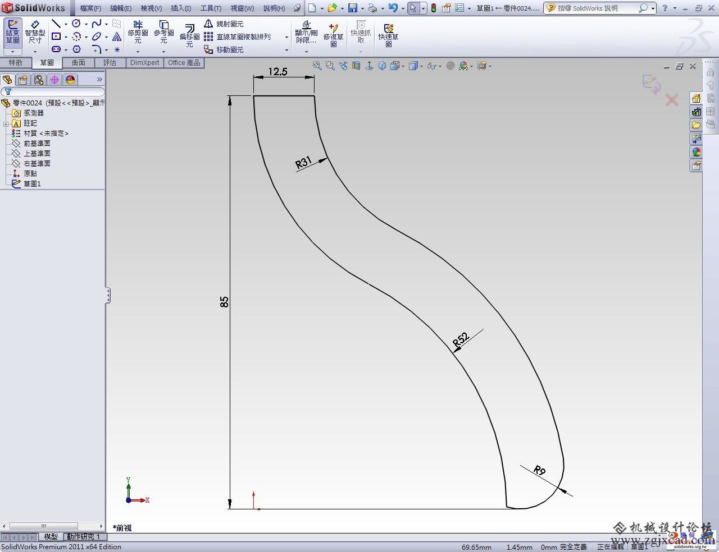Open the FeatureManager design tree tab
The image size is (719, 552).
[7, 80]
